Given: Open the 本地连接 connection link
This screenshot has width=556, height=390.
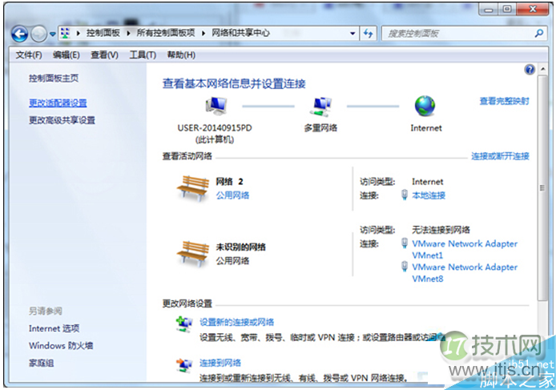Looking at the screenshot, I should click(x=429, y=195).
